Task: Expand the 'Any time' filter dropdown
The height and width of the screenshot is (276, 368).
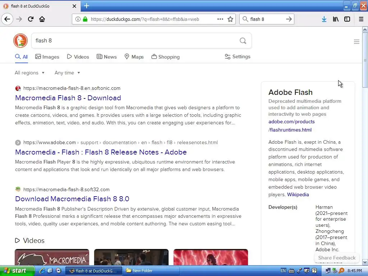Action: click(67, 73)
